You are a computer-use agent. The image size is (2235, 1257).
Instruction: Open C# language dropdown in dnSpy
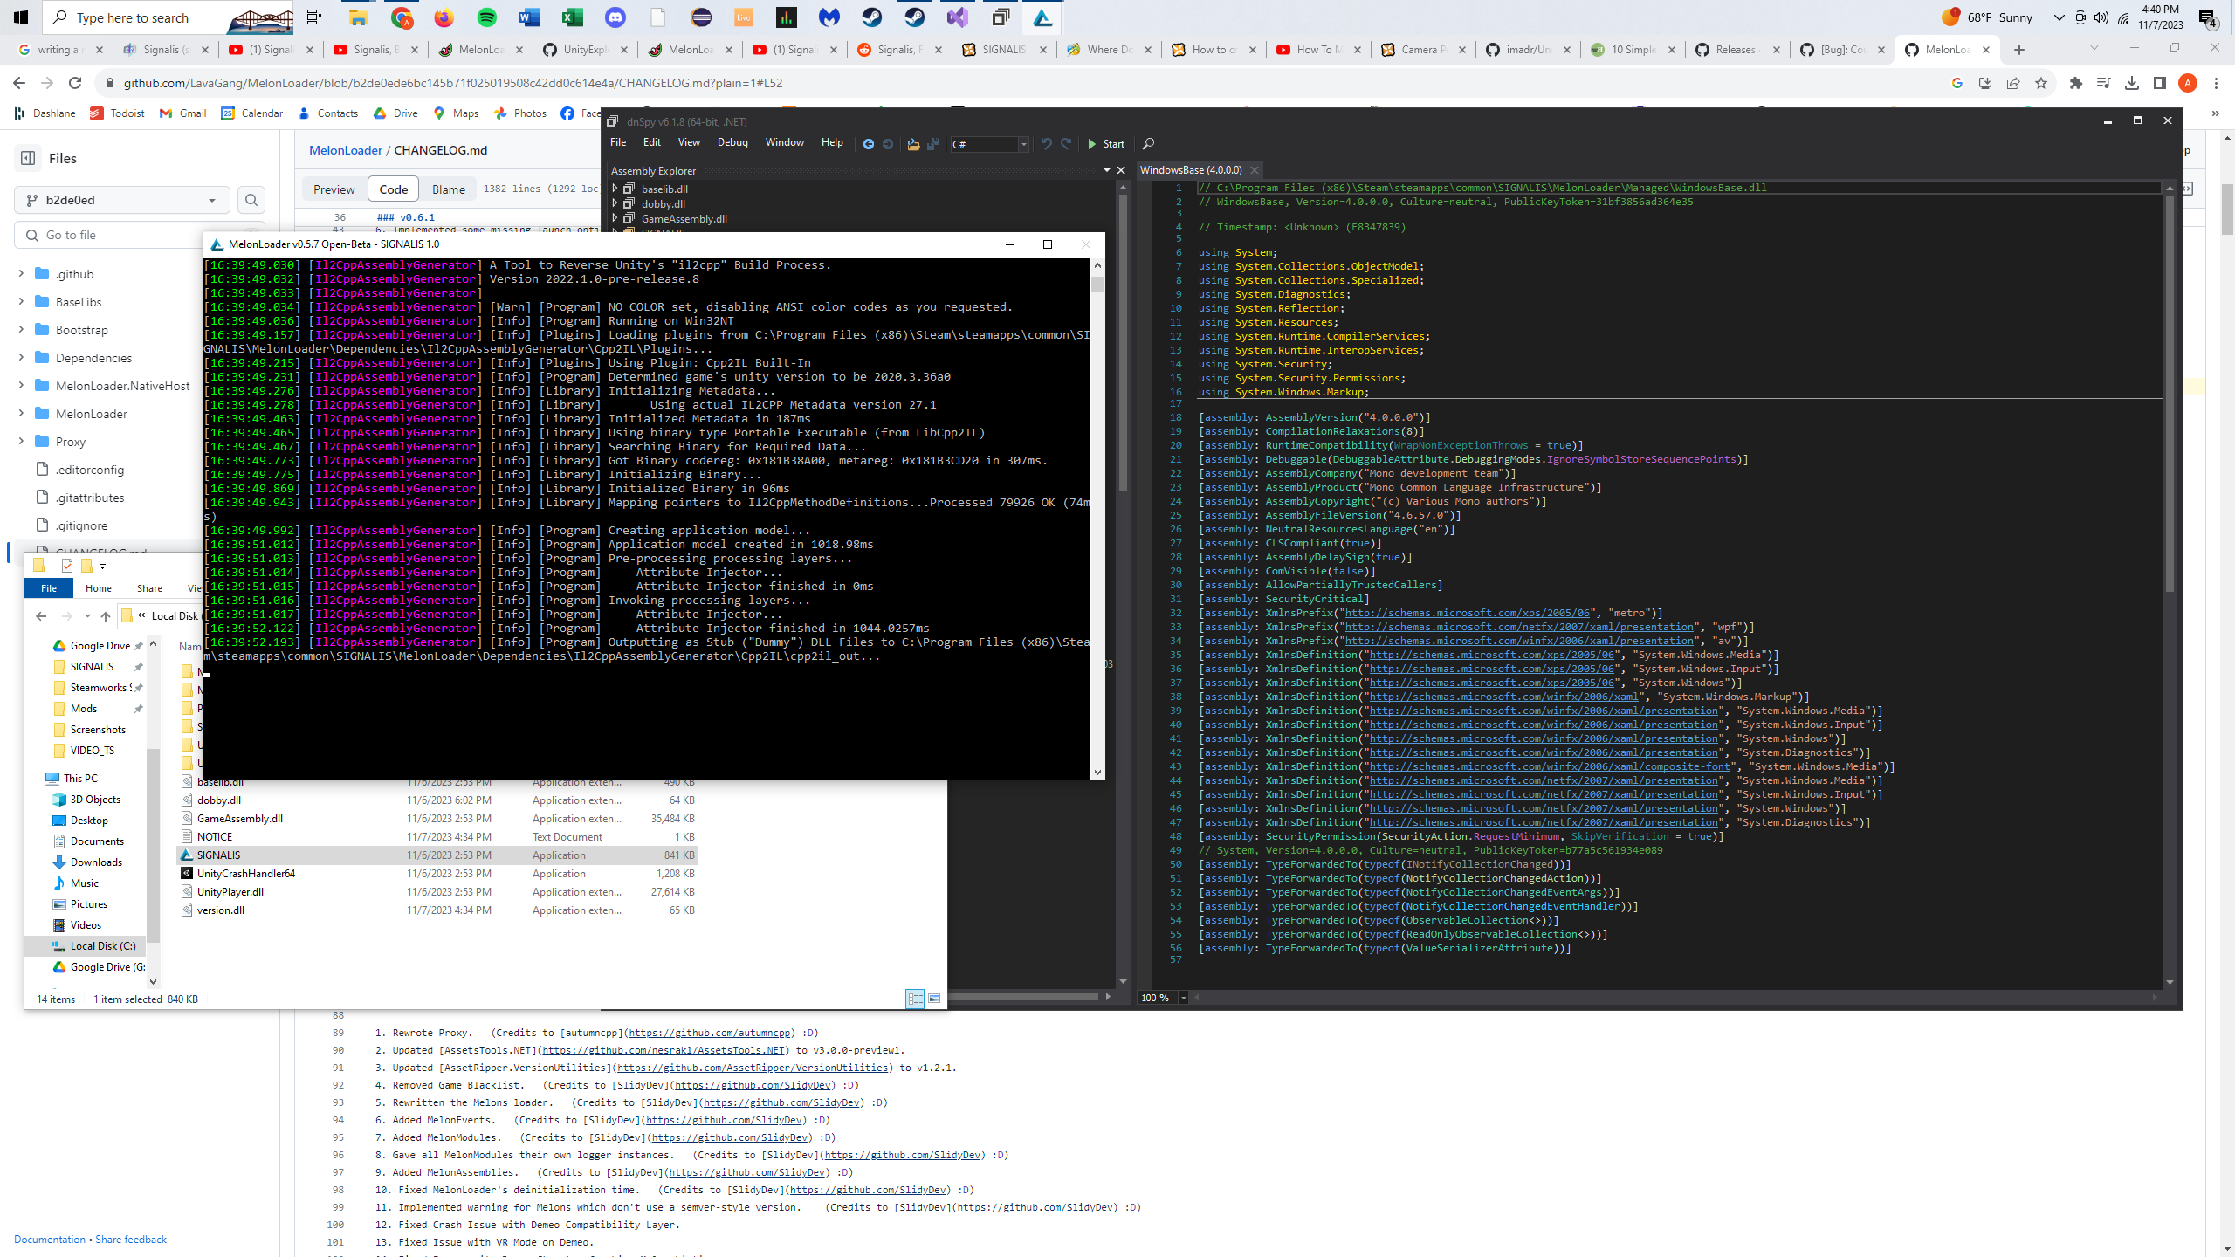[1023, 144]
